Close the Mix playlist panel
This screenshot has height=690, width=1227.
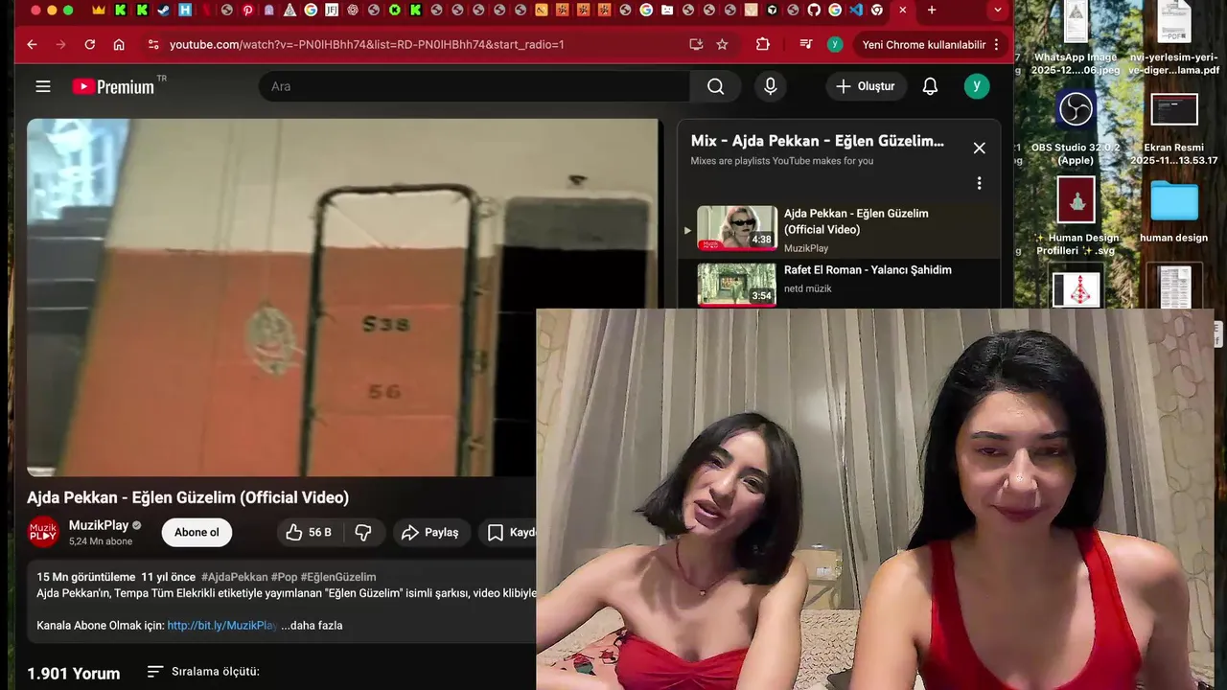tap(979, 148)
